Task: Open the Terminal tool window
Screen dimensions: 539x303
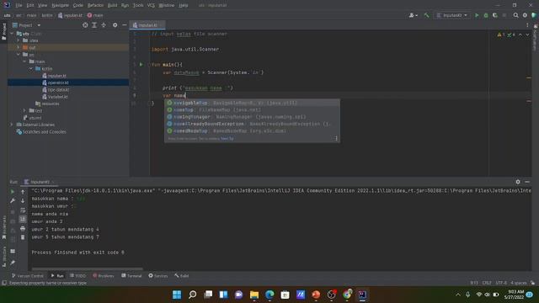Action: [x=131, y=275]
